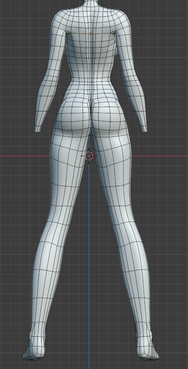This screenshot has height=369, width=188.
Task: Click the orange origin point on the upper back
Action: (x=91, y=34)
